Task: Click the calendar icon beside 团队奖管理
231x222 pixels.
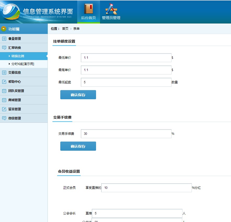Action: click(x=4, y=91)
